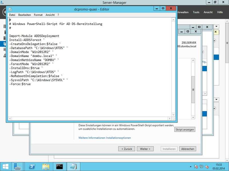Viewport: 229px width, 171px height.
Task: Click the -Force:$true line
Action: click(20, 84)
